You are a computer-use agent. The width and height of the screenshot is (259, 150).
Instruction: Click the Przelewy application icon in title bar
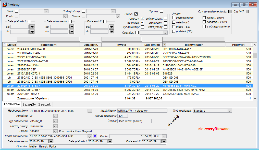pyautogui.click(x=5, y=5)
